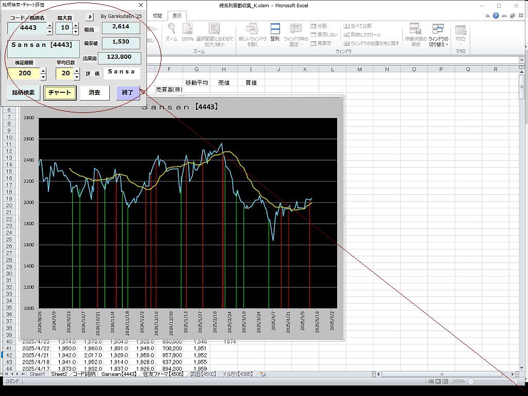Click the Excel help question mark icon
The width and height of the screenshot is (528, 396).
pyautogui.click(x=496, y=15)
